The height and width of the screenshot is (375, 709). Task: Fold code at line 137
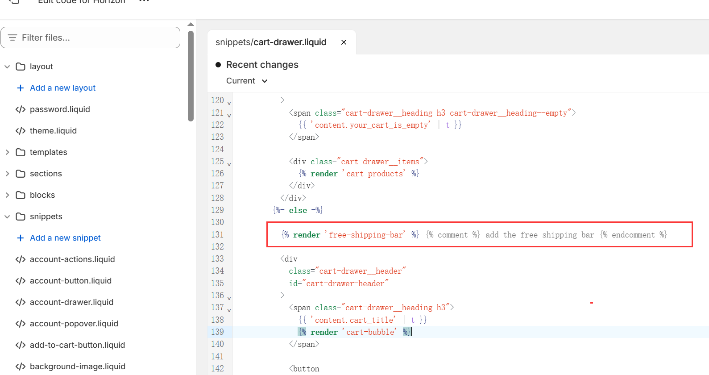(229, 310)
